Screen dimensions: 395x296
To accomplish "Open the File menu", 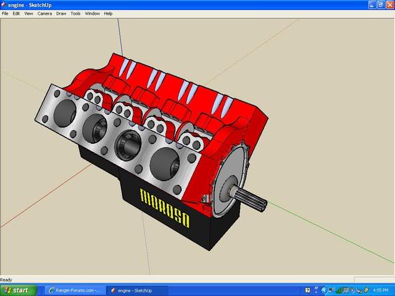I will pyautogui.click(x=5, y=14).
